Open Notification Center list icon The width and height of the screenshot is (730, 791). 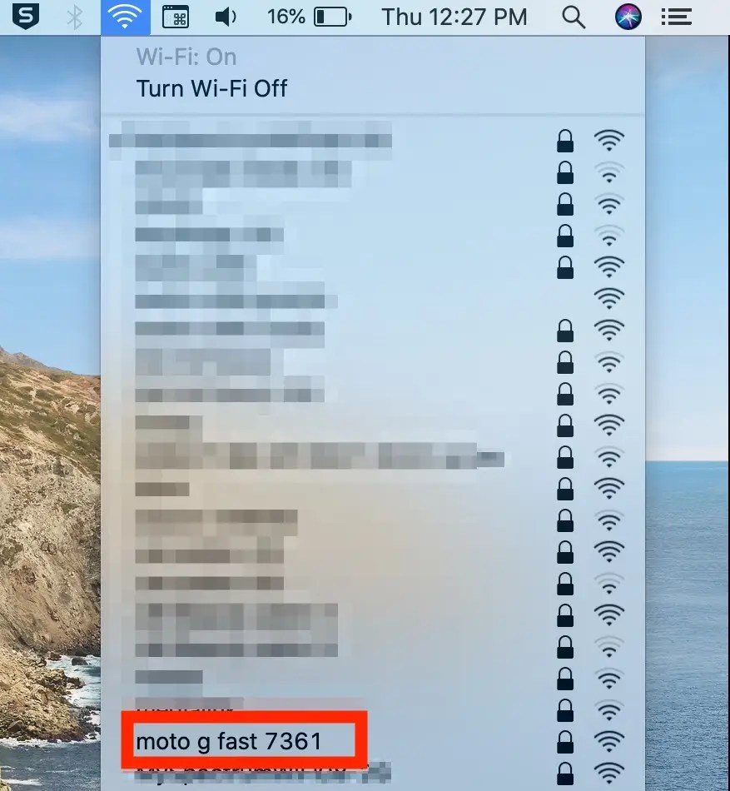[x=676, y=17]
